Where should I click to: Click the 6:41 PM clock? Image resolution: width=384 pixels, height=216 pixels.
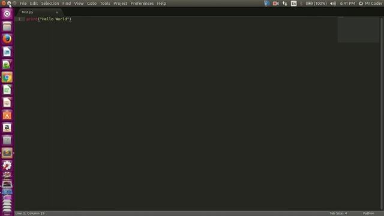click(x=347, y=4)
